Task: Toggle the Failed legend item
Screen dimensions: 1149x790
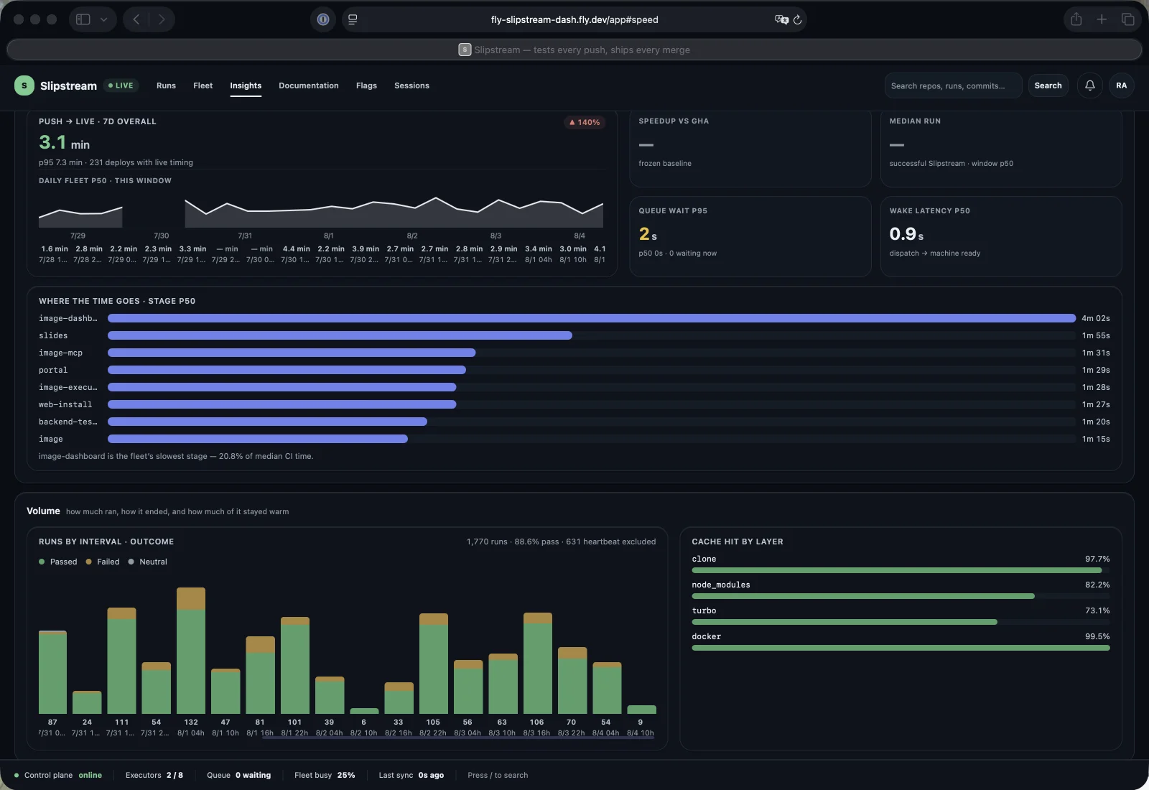Action: point(103,562)
